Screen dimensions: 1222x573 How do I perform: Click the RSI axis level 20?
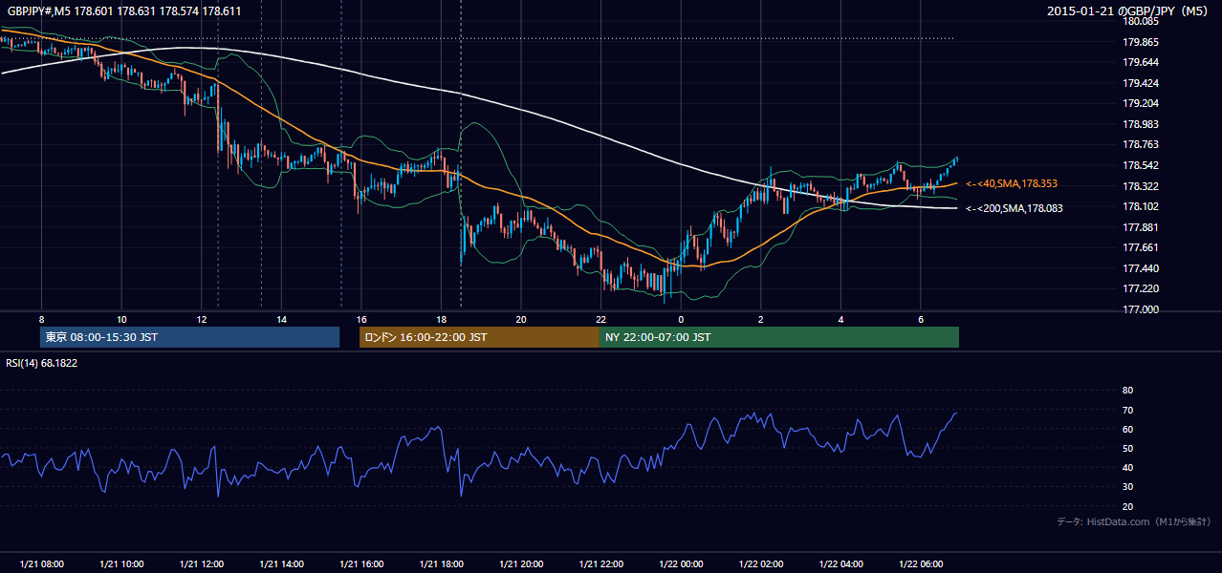click(1127, 506)
